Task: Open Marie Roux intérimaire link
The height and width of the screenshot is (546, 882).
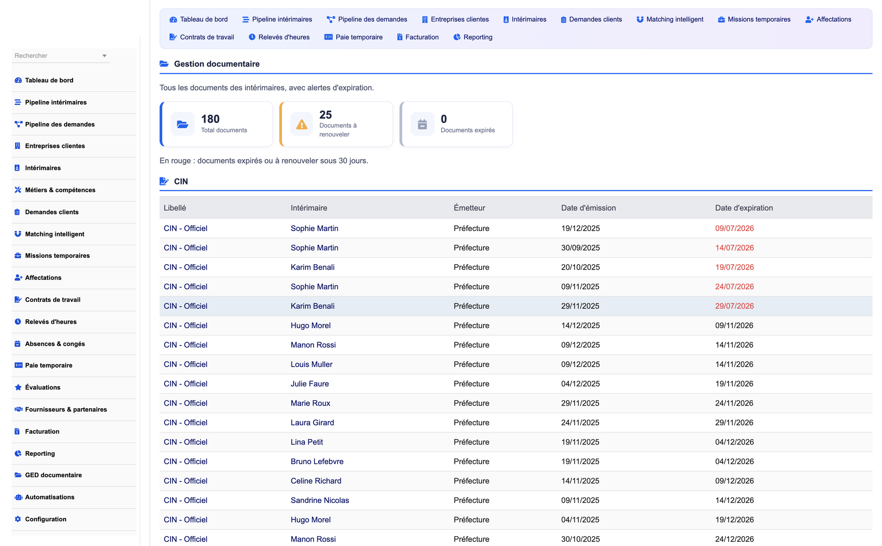Action: click(310, 403)
